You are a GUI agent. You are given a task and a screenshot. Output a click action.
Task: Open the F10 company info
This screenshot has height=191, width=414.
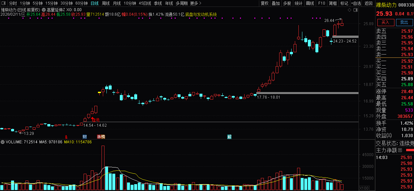[x=322, y=3]
